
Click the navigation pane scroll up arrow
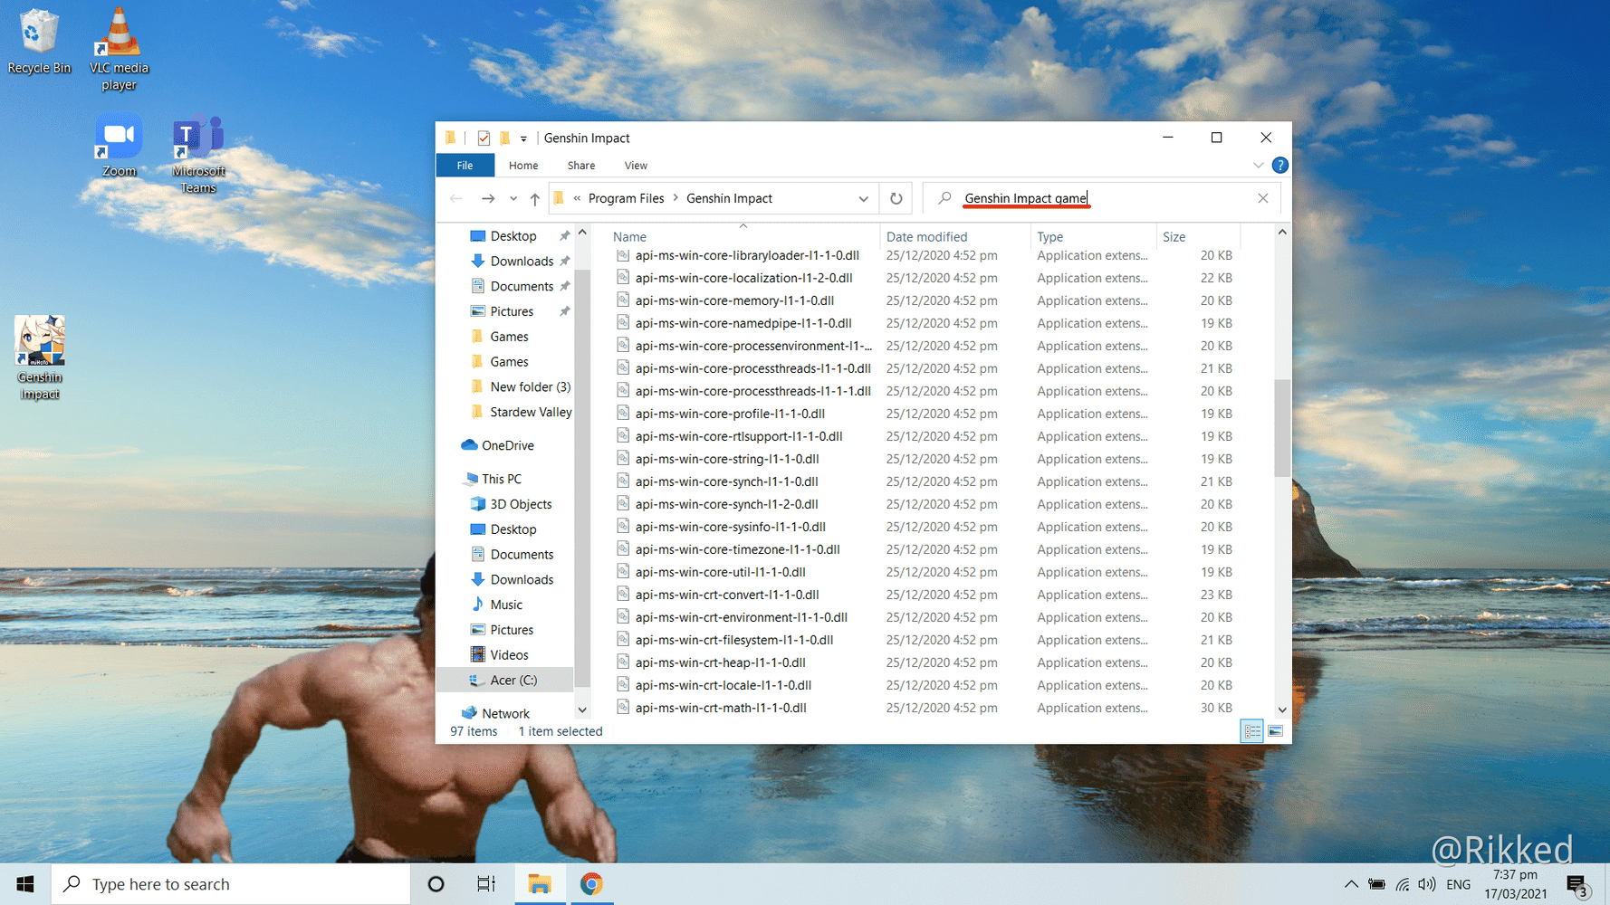tap(582, 233)
